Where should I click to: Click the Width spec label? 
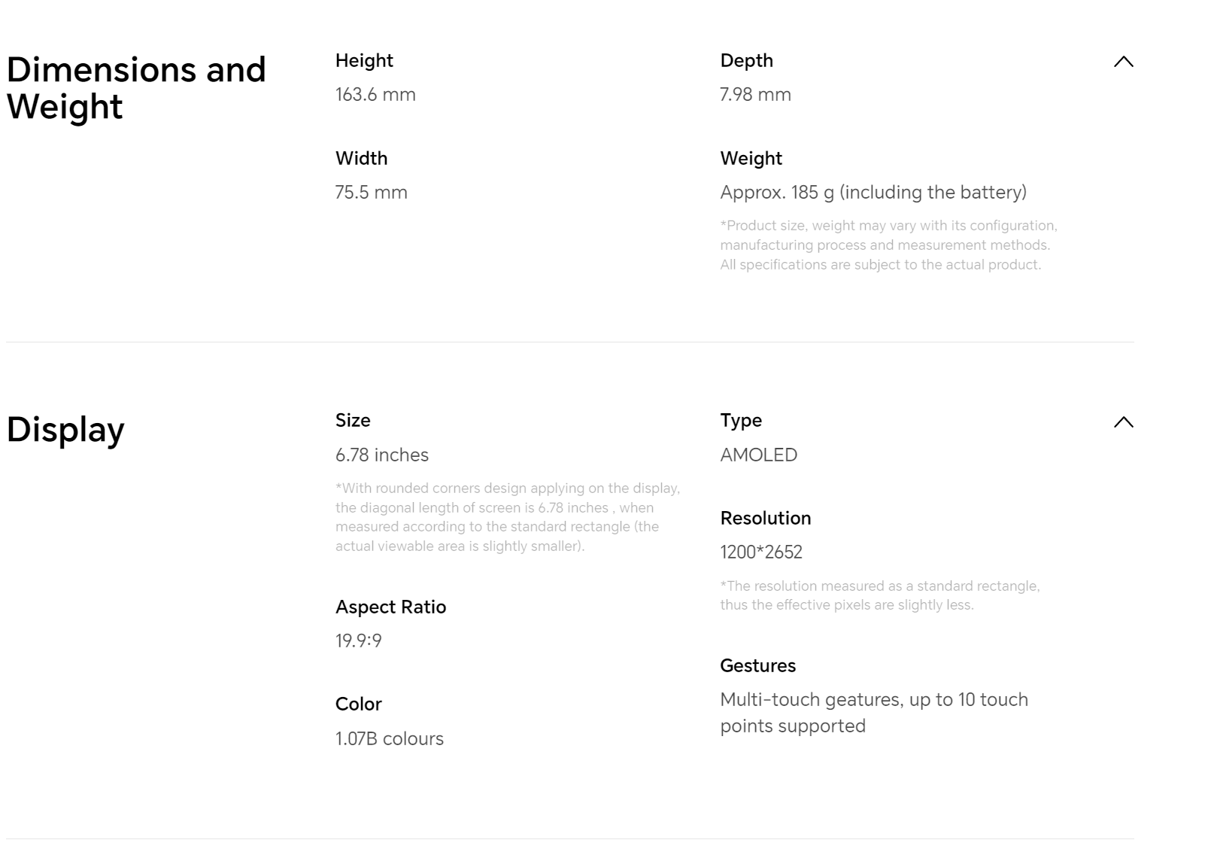coord(361,158)
